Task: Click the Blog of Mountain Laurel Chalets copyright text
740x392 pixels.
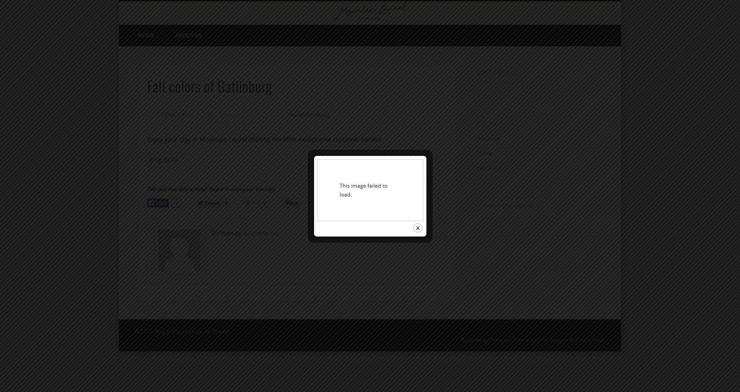Action: tap(182, 332)
